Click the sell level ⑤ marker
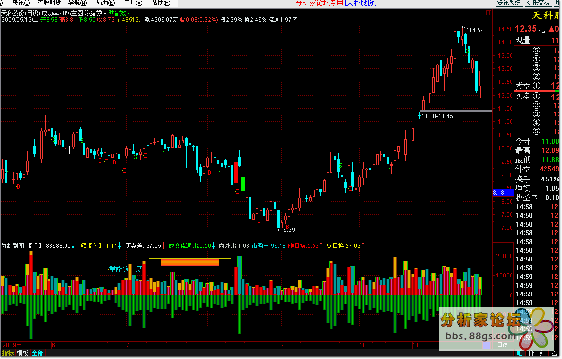This screenshot has width=562, height=359. click(537, 50)
